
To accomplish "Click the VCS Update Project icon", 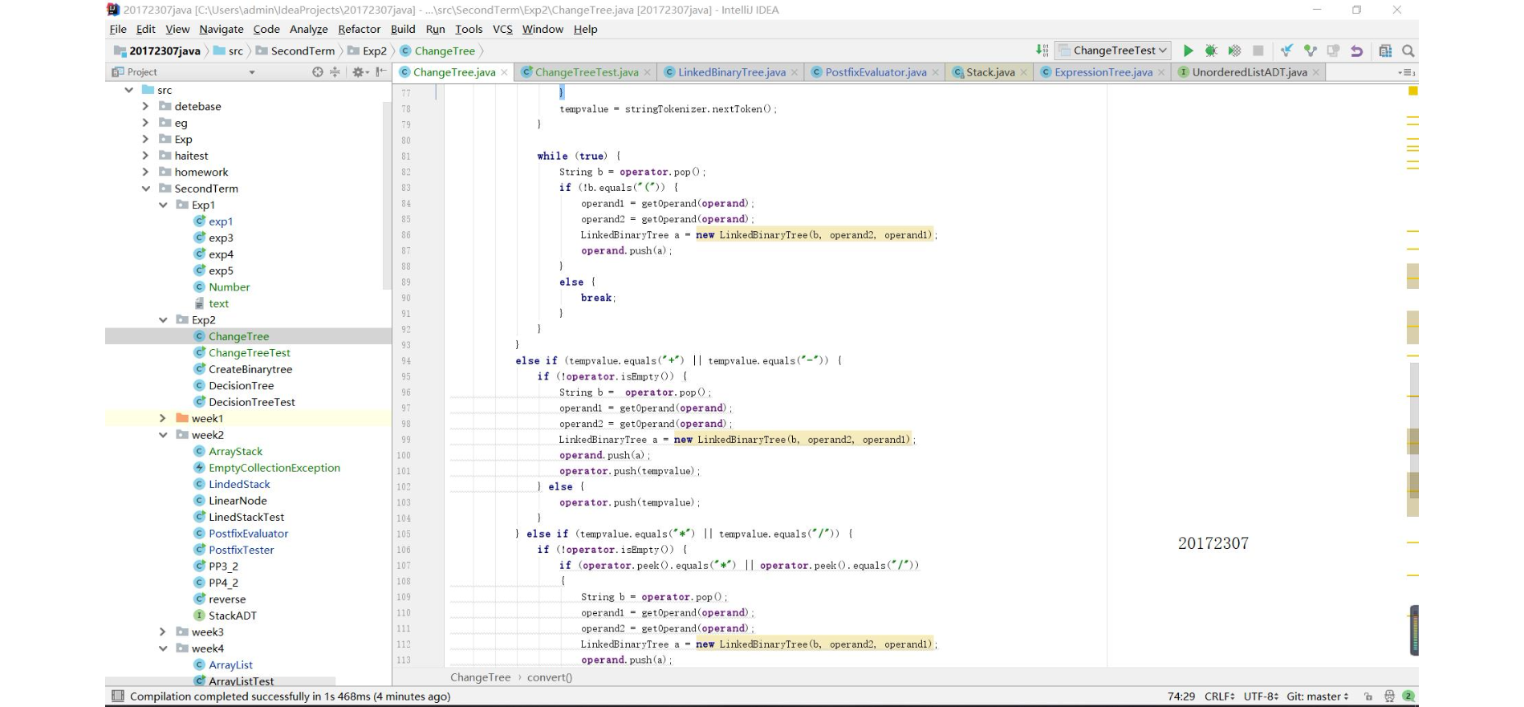I will point(1286,51).
